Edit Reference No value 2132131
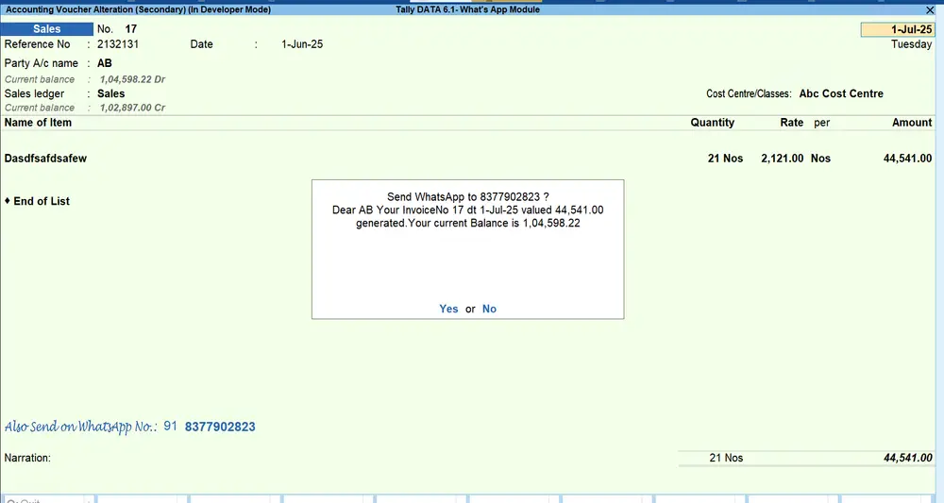Viewport: 944px width, 503px height. pyautogui.click(x=118, y=44)
